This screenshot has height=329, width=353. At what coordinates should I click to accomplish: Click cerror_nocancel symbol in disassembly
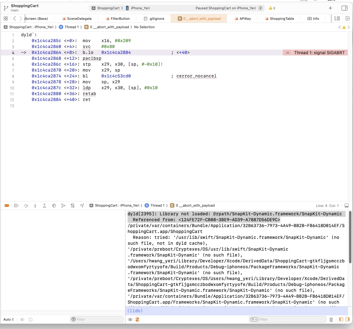pyautogui.click(x=196, y=76)
